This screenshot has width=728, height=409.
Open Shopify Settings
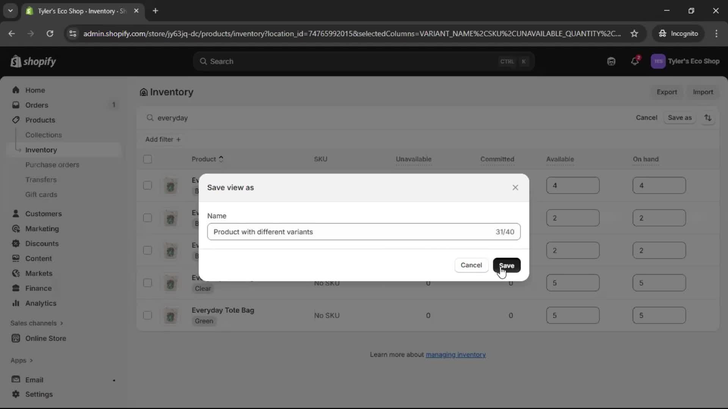(x=38, y=394)
